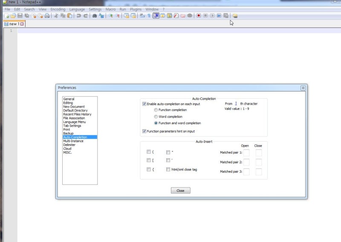Click the Close document toolbar icon
Viewport: 341px width, 242px height.
click(34, 16)
